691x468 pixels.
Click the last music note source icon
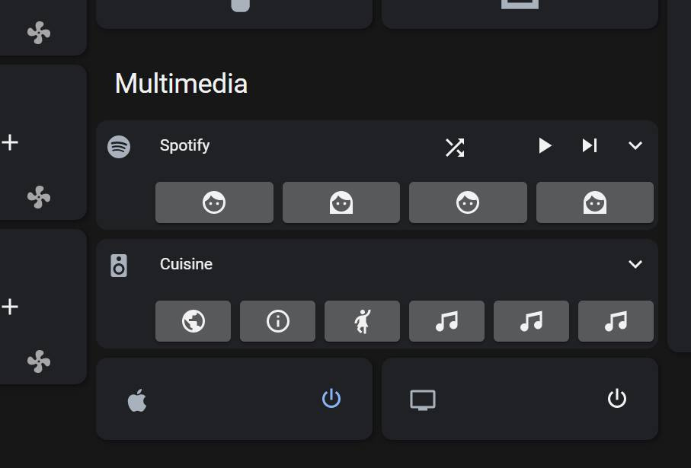click(616, 321)
